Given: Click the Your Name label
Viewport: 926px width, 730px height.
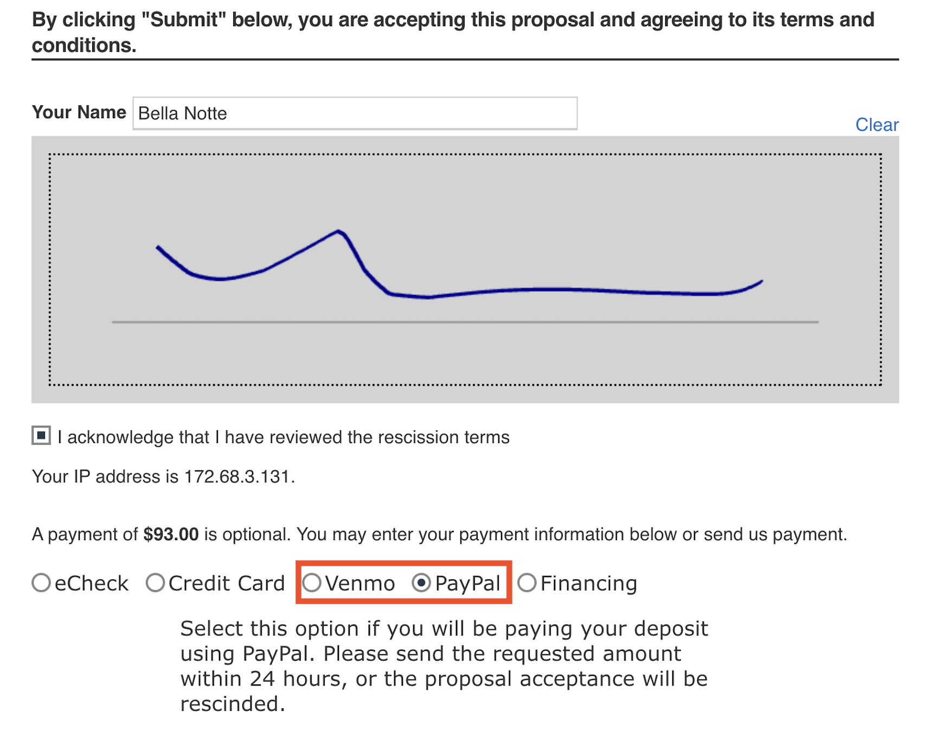Looking at the screenshot, I should click(79, 112).
